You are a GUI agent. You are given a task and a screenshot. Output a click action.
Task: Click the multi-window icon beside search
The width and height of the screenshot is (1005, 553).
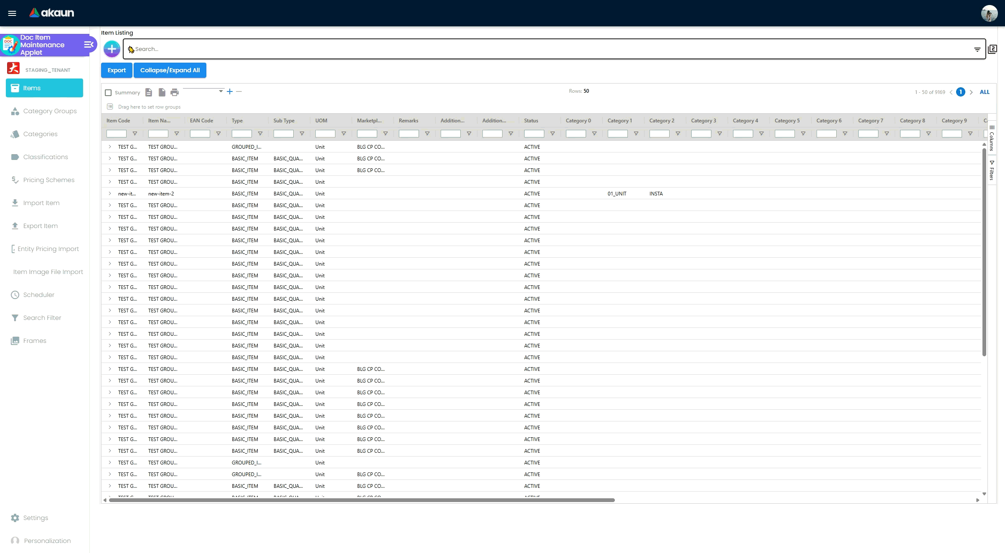[x=992, y=49]
